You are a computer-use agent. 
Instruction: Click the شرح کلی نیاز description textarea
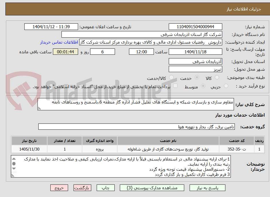tap(136, 104)
